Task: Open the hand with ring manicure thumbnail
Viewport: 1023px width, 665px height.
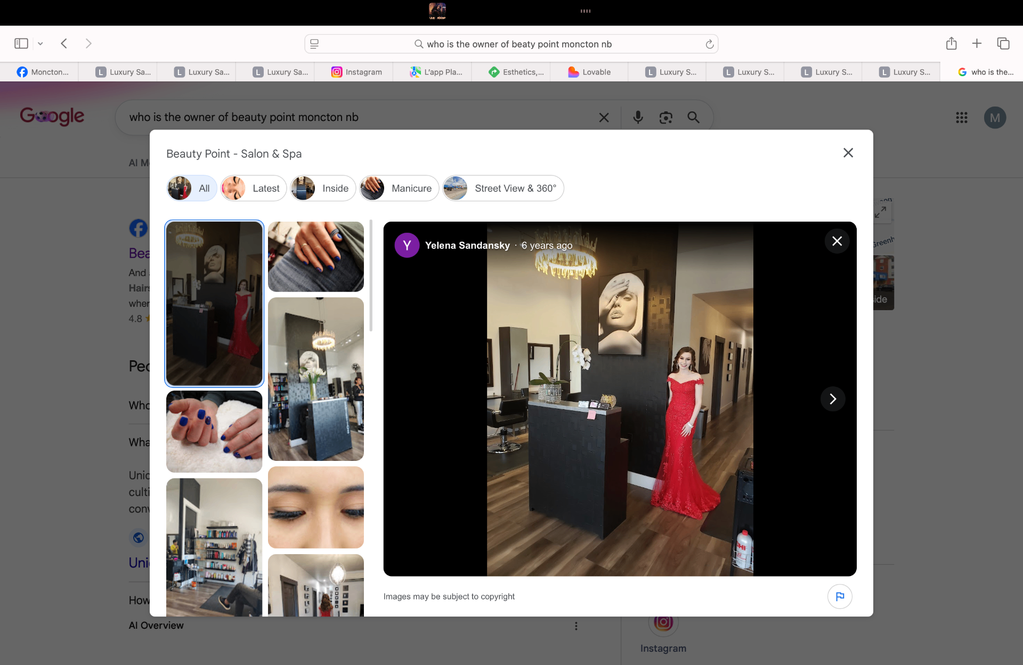Action: (316, 257)
